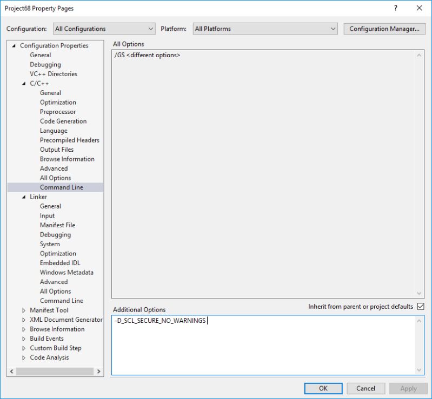This screenshot has height=399, width=432.
Task: Click Additional Options scroll down arrow
Action: 419,370
